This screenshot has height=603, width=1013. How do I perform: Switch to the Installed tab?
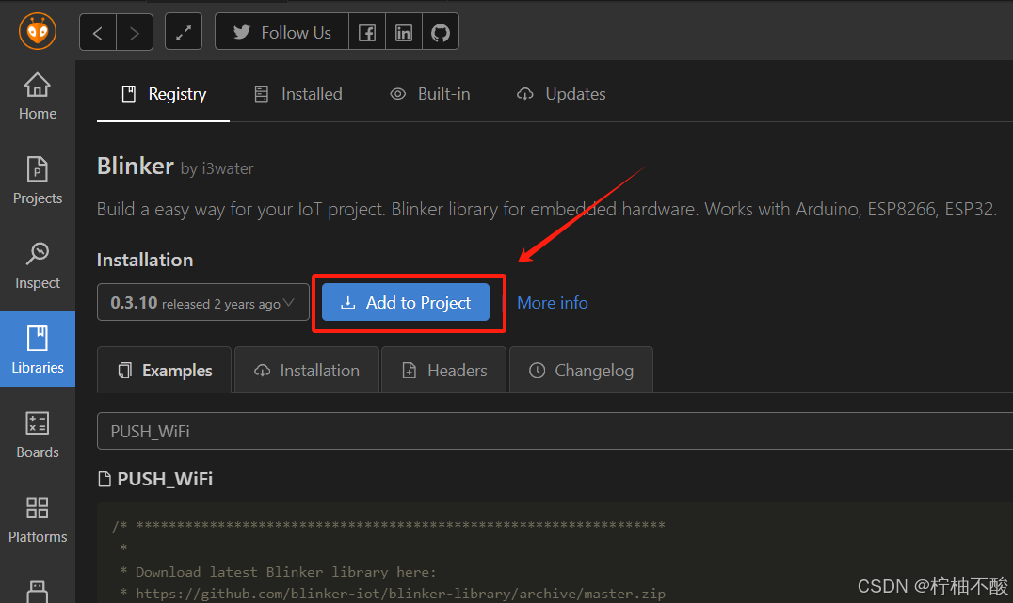(297, 94)
